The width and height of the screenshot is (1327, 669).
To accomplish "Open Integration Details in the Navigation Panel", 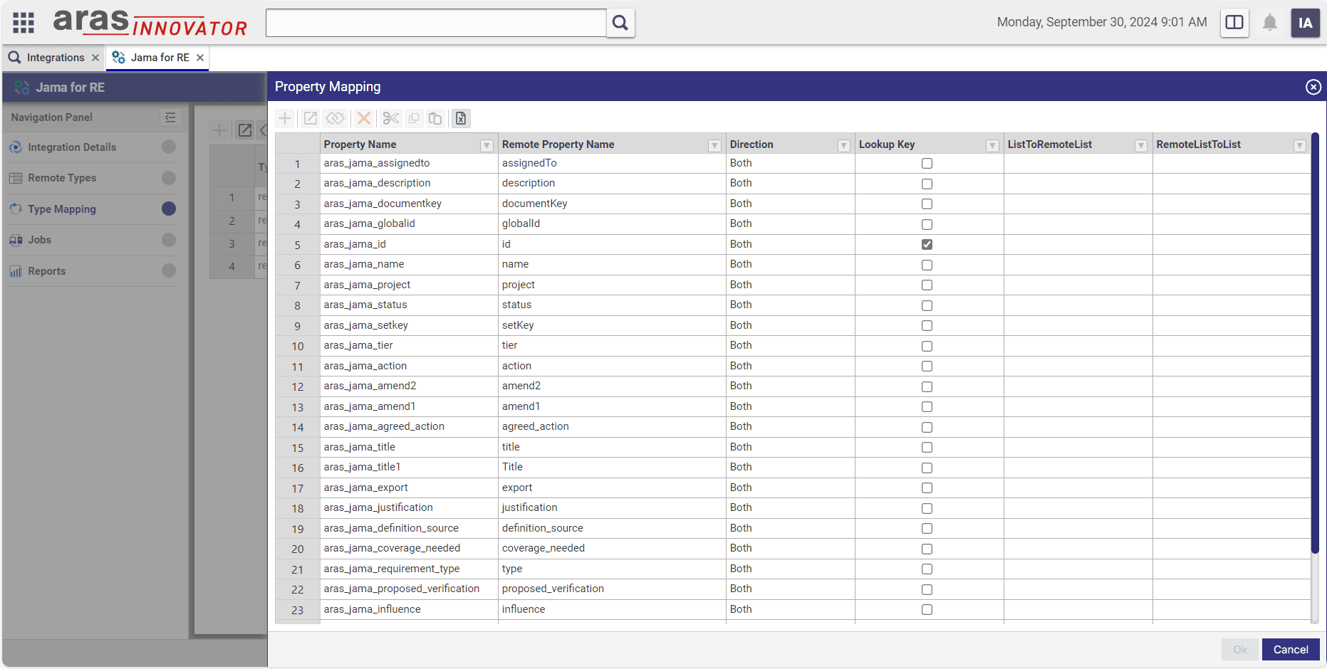I will tap(93, 147).
